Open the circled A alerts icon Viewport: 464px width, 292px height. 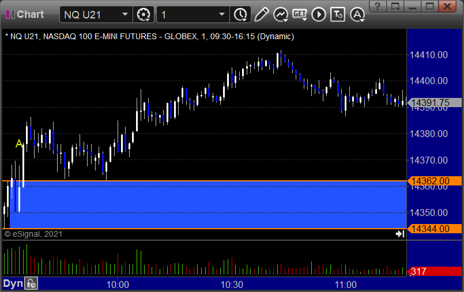click(x=357, y=14)
